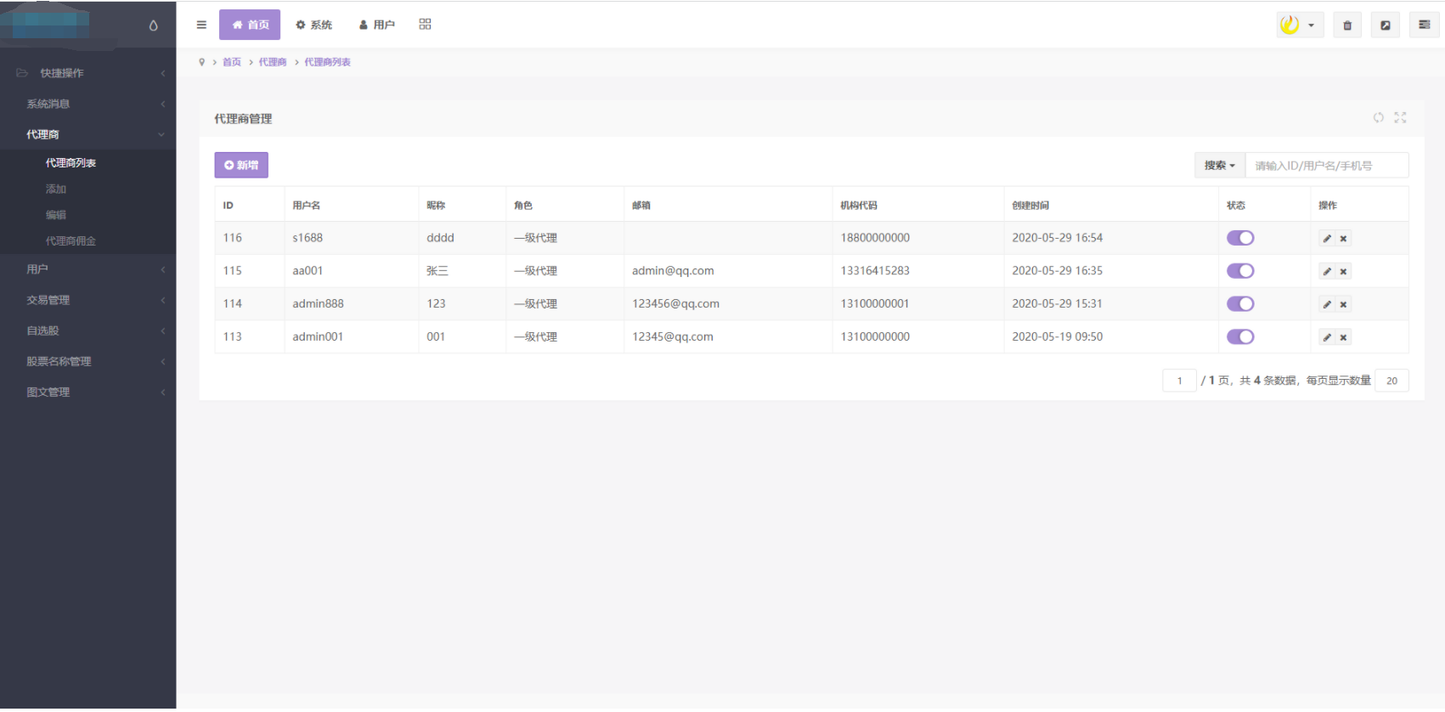Disable status switch for admin888

(x=1240, y=304)
